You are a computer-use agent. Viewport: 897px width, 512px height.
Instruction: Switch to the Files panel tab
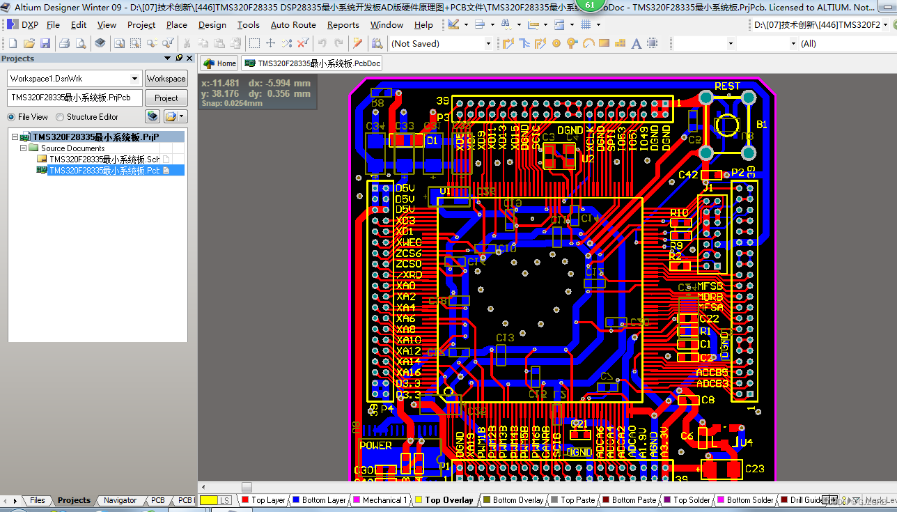(37, 500)
